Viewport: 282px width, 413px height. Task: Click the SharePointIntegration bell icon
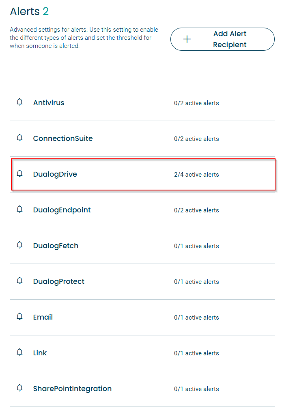pyautogui.click(x=20, y=388)
